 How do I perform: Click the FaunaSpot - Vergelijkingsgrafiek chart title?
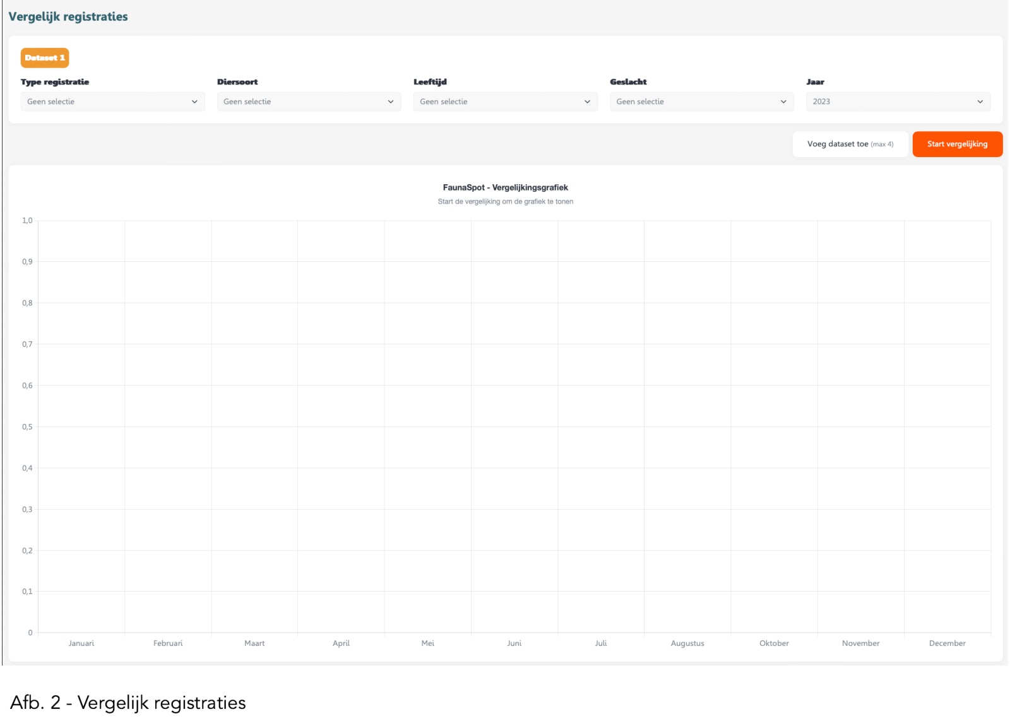[x=505, y=187]
